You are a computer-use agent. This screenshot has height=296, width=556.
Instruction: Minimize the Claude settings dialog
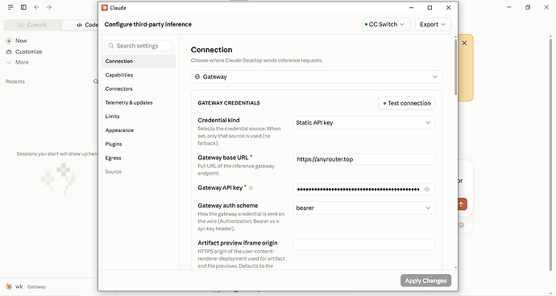point(411,8)
